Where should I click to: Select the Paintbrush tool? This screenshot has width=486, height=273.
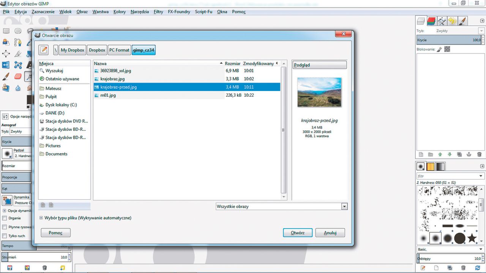click(x=6, y=76)
